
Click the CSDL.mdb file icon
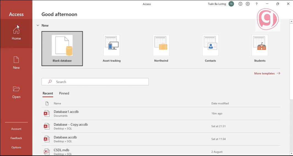pos(47,152)
